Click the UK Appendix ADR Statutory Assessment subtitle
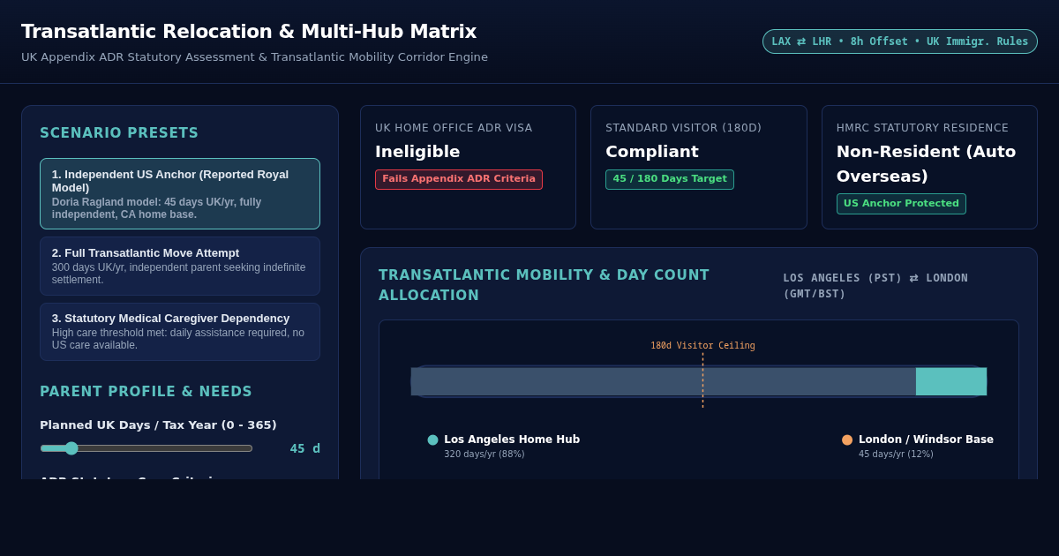Image resolution: width=1059 pixels, height=556 pixels. 254,57
